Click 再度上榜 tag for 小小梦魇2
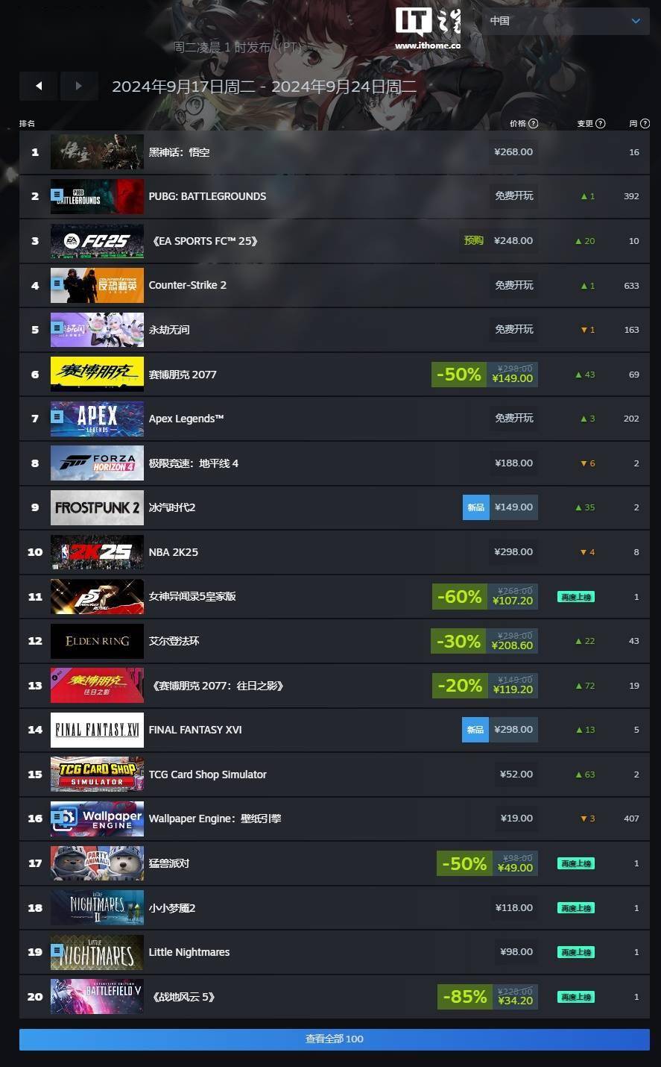Image resolution: width=661 pixels, height=1067 pixels. (576, 908)
